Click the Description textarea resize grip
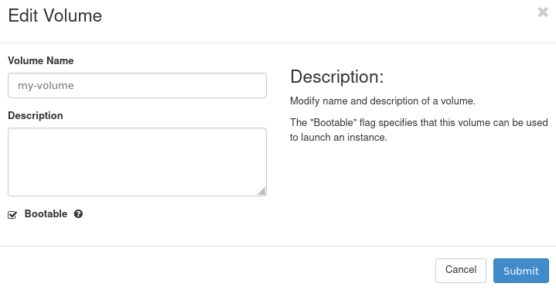Viewport: 556px width, 290px height. (x=261, y=192)
